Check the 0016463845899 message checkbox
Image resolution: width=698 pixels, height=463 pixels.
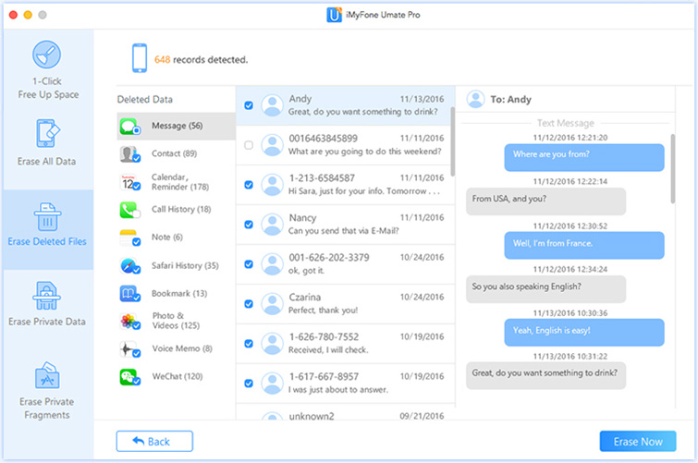(249, 145)
